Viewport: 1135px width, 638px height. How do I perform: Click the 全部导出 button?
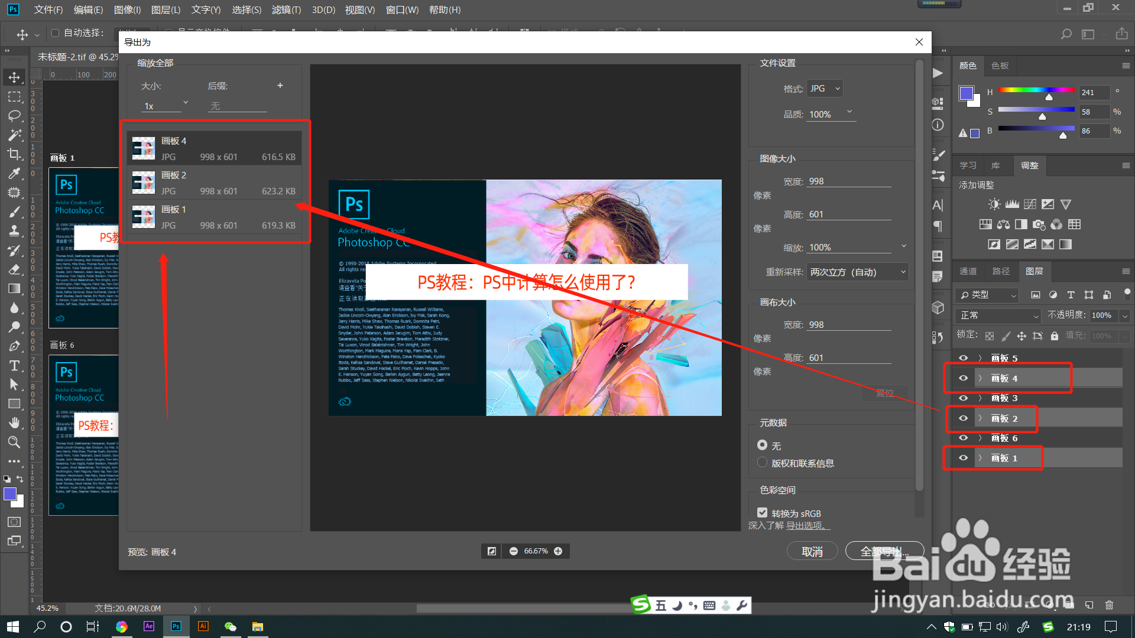click(x=884, y=551)
